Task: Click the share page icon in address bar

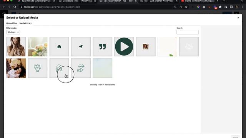Action: click(181, 7)
